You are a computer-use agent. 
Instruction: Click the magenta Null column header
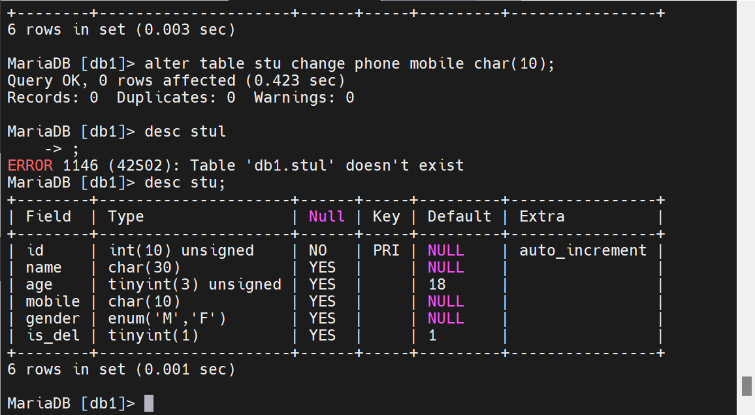coord(327,216)
